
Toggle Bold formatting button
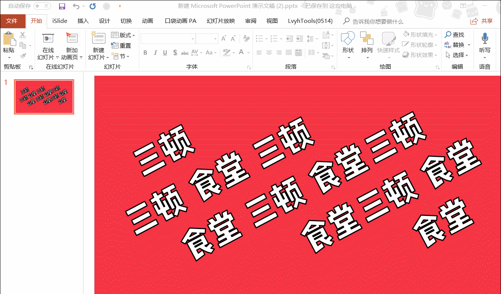[145, 53]
